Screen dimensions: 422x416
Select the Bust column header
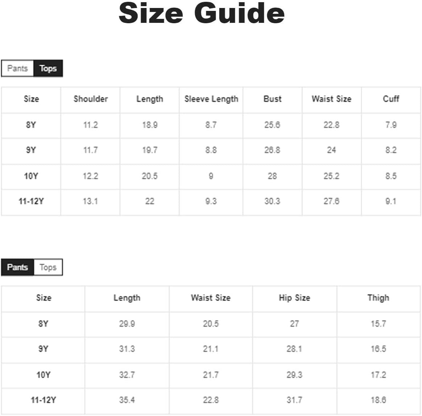[x=272, y=99]
